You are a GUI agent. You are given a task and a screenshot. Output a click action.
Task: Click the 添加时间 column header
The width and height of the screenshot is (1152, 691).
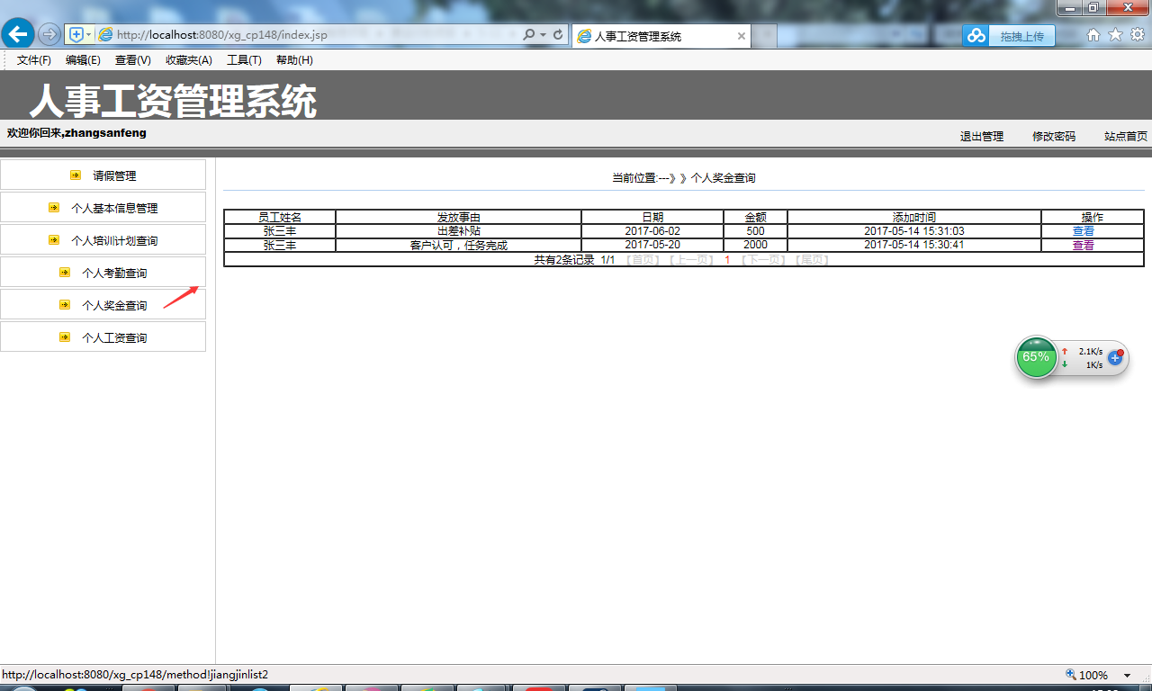914,217
